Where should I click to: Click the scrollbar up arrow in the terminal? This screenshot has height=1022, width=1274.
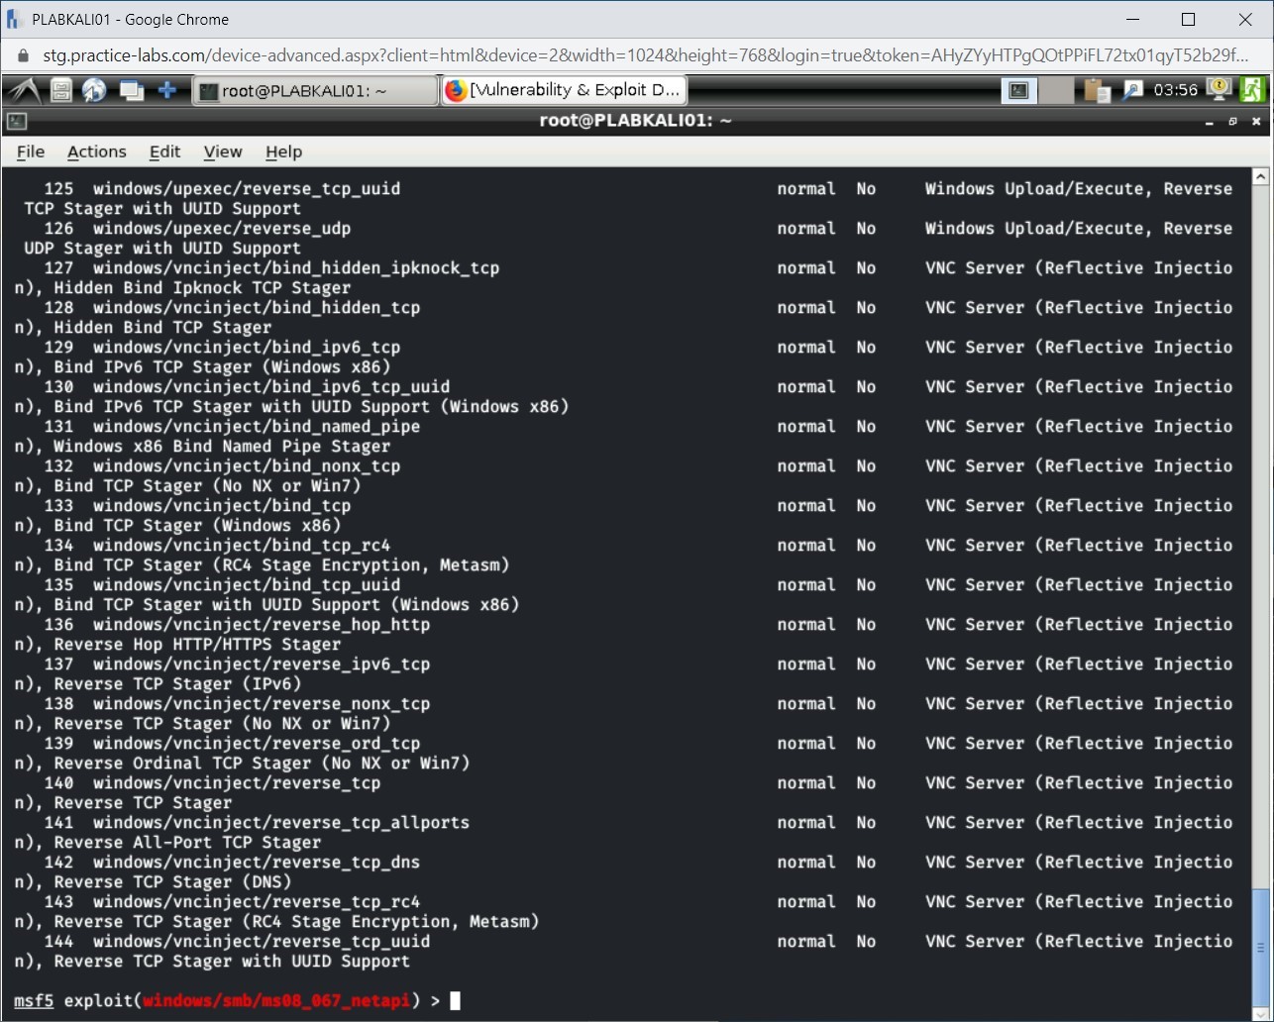[1260, 175]
